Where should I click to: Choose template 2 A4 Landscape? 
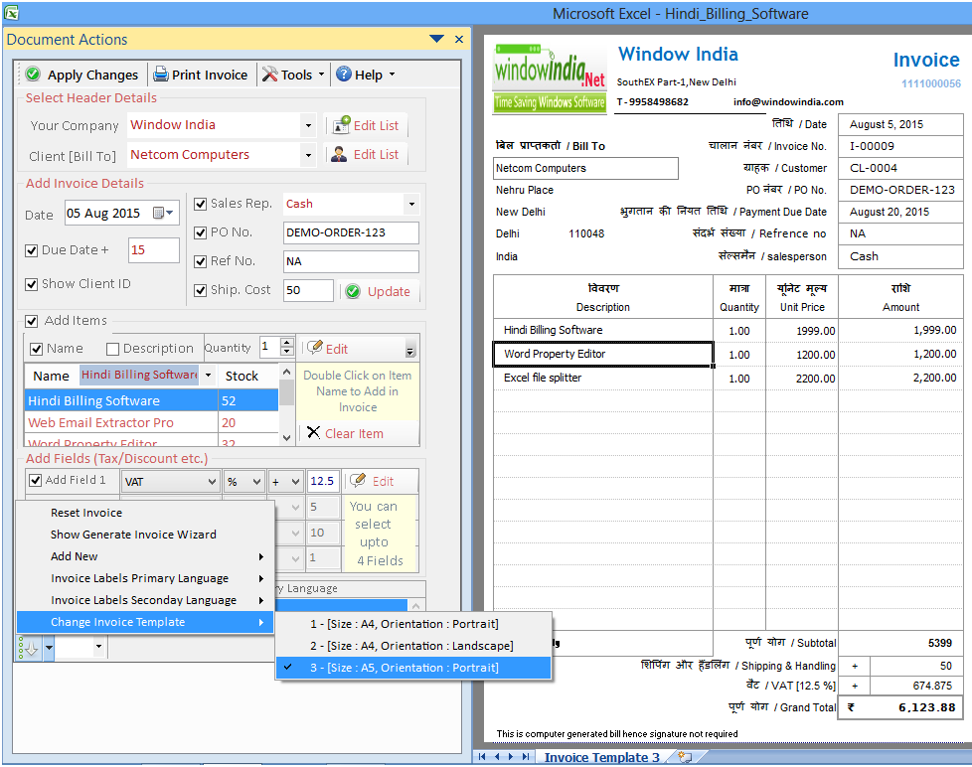[x=413, y=646]
